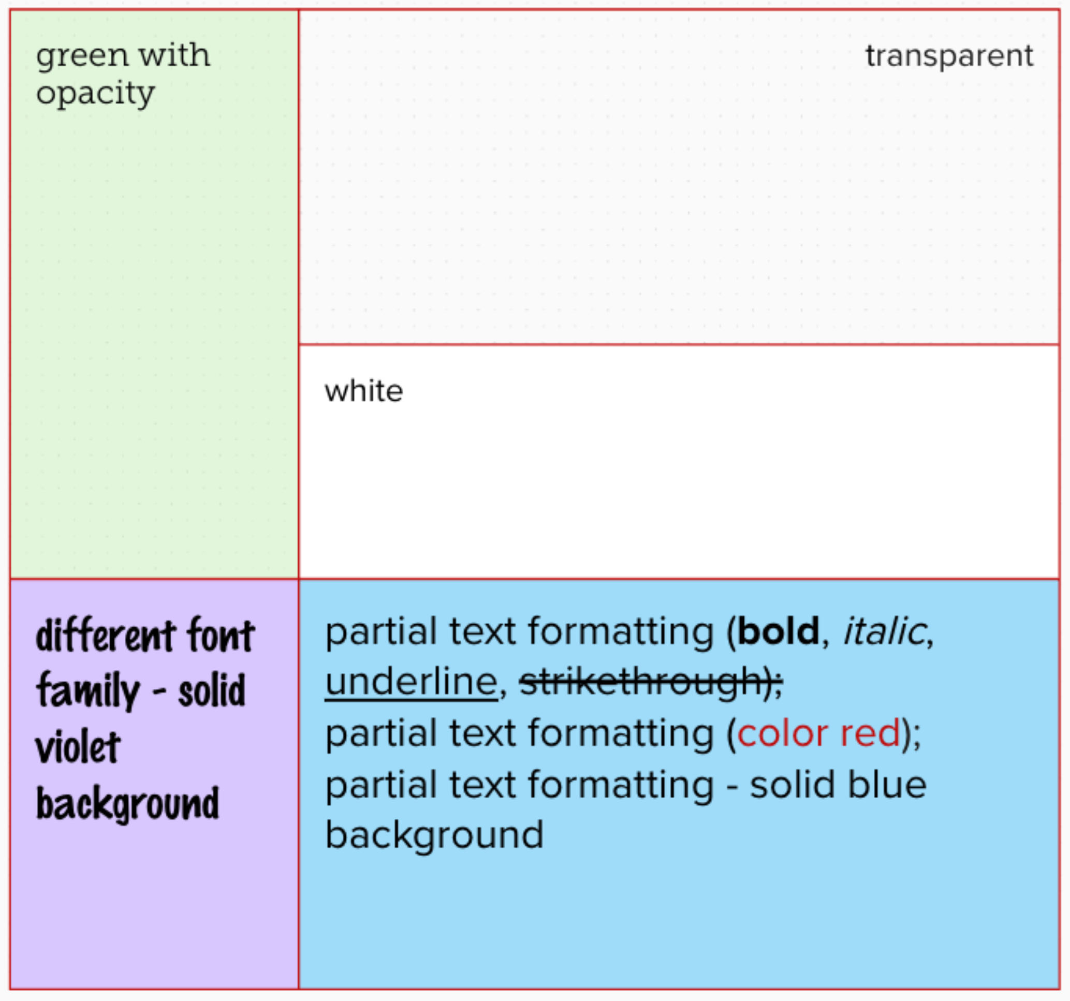Image resolution: width=1070 pixels, height=1001 pixels.
Task: Click the underlined word "underline"
Action: coord(411,682)
